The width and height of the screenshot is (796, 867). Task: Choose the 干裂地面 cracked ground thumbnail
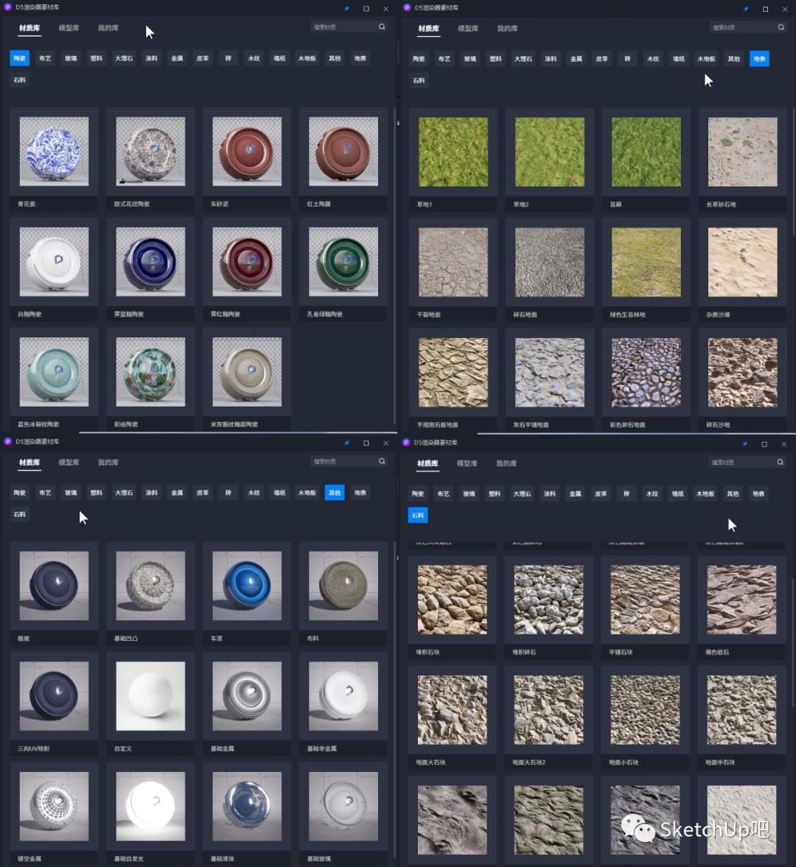(x=453, y=262)
